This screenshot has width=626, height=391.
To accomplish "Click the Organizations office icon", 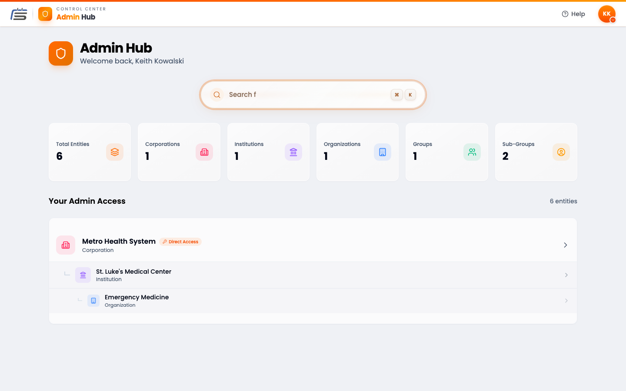I will tap(383, 152).
